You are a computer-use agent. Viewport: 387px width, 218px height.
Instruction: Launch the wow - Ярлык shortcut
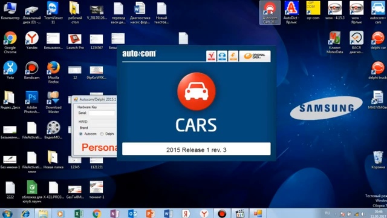pos(356,12)
